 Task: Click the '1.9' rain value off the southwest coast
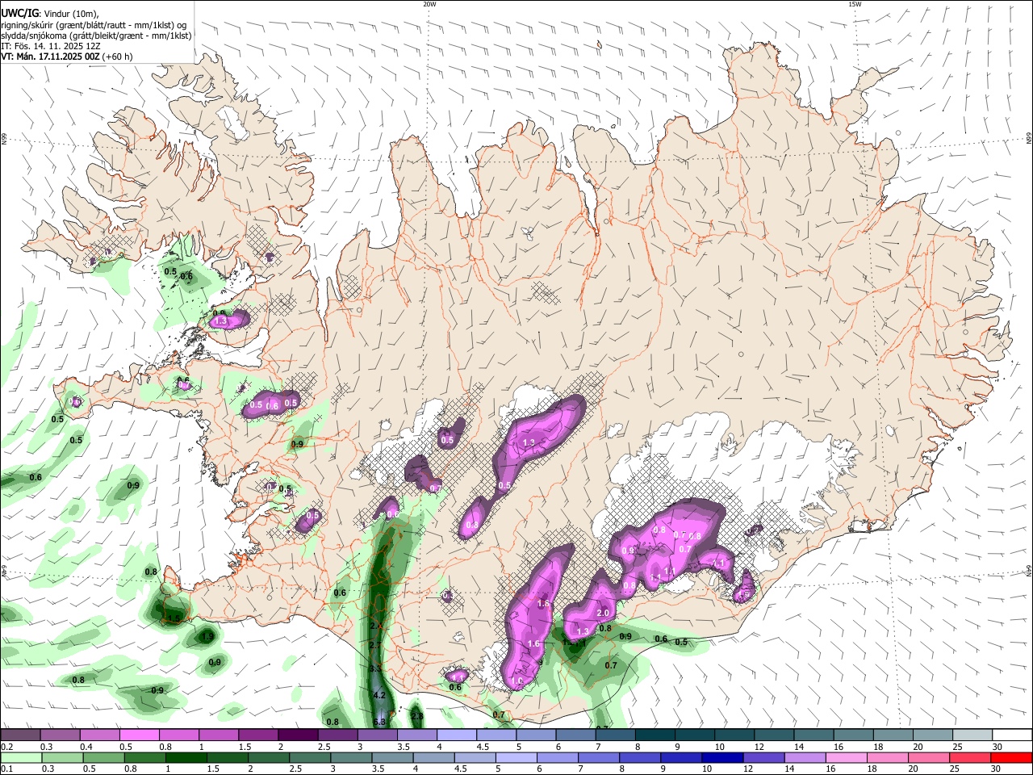click(x=207, y=637)
